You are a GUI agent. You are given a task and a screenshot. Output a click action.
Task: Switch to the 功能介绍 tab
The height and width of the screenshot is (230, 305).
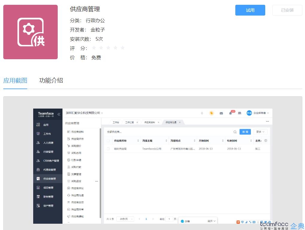pyautogui.click(x=51, y=80)
